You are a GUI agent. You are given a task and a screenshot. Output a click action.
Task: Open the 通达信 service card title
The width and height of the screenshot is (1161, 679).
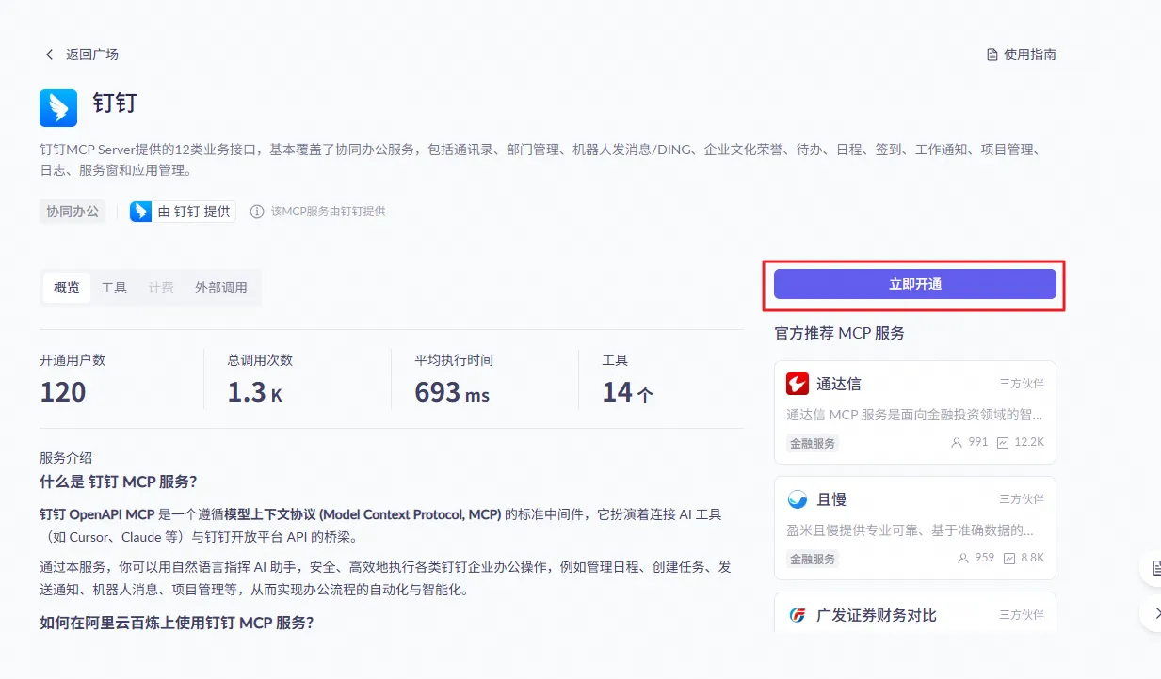tap(838, 384)
